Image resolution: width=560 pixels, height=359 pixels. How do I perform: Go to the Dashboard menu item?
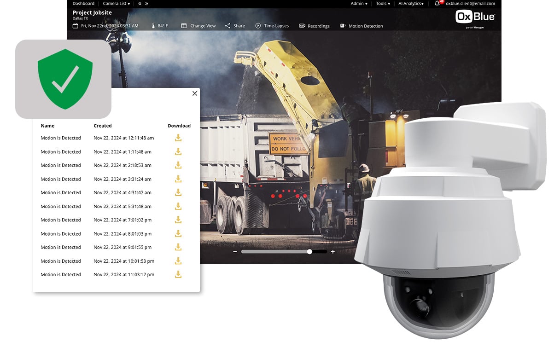83,3
